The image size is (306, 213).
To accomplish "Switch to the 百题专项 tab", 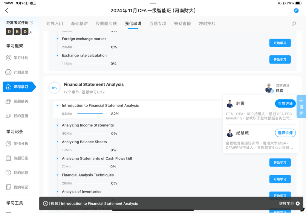I will (158, 24).
